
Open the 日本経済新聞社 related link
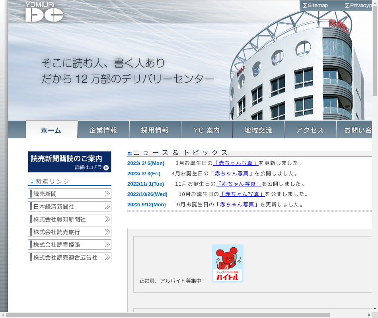[69, 206]
